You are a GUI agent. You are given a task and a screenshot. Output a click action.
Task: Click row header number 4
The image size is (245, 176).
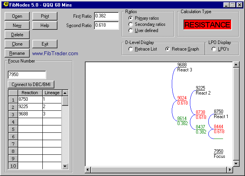13,122
